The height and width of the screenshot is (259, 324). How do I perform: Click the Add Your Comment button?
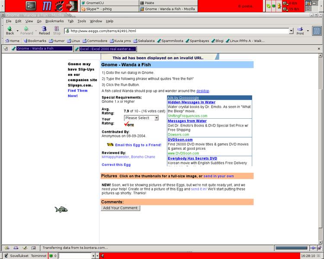pyautogui.click(x=121, y=208)
